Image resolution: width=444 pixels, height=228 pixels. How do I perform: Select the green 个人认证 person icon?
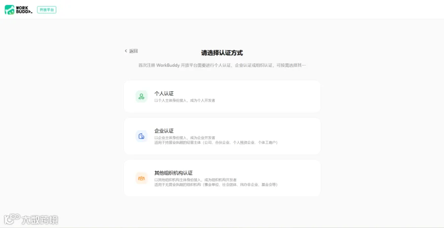pos(141,96)
